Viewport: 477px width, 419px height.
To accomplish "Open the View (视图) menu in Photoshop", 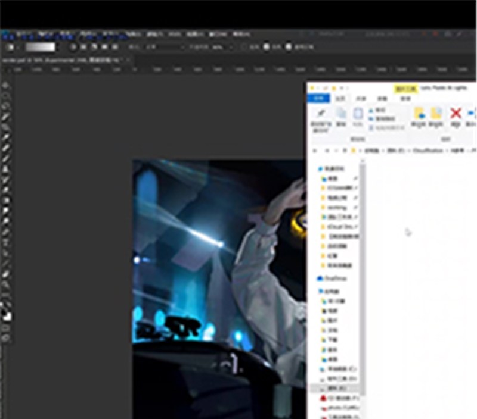I will 195,34.
